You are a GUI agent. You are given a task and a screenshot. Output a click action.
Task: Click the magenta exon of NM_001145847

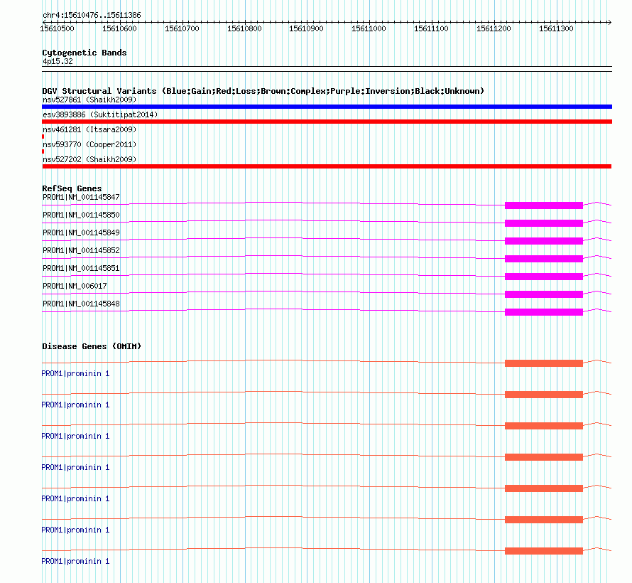[544, 205]
